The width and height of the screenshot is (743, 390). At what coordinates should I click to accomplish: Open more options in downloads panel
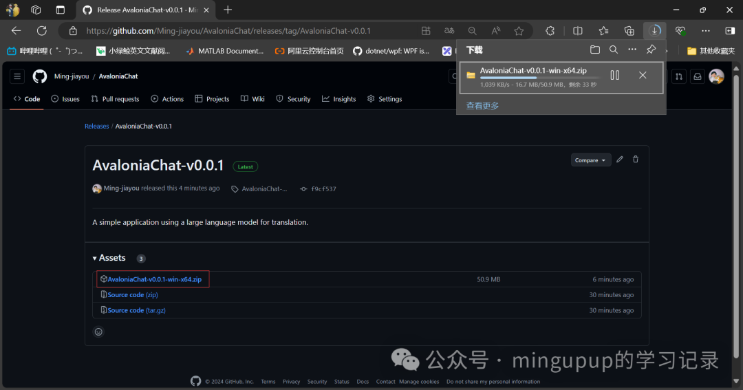pyautogui.click(x=632, y=50)
